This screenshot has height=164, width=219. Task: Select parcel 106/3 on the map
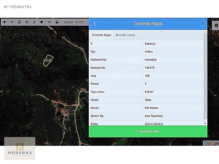[48, 60]
